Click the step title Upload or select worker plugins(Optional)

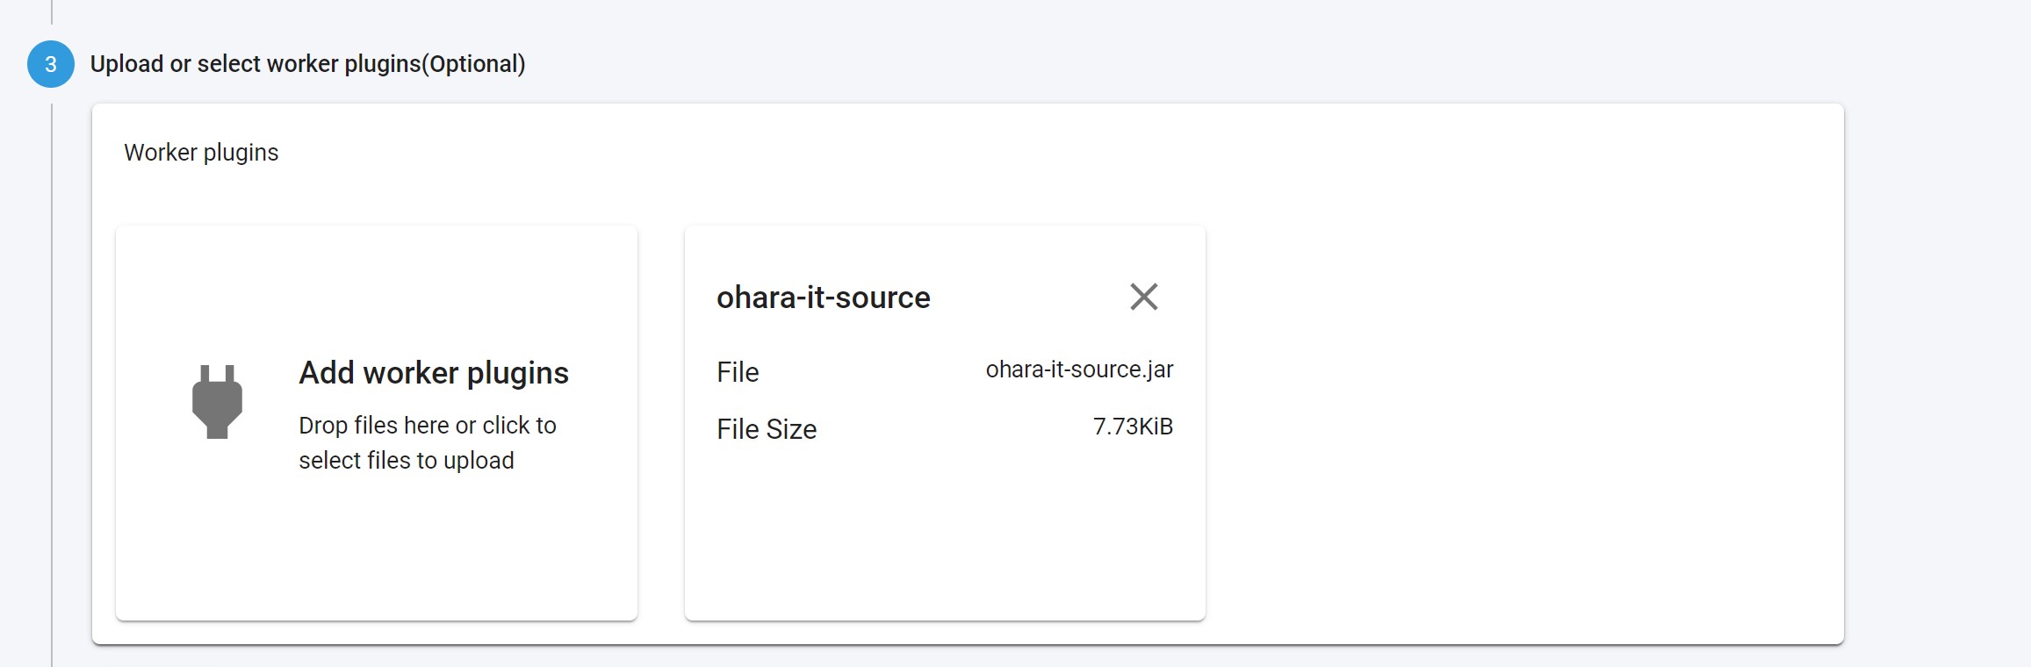click(307, 64)
